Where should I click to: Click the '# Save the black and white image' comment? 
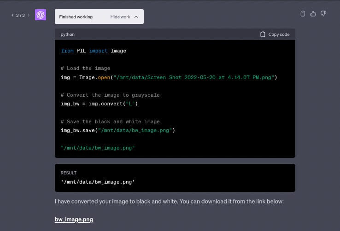(x=110, y=121)
